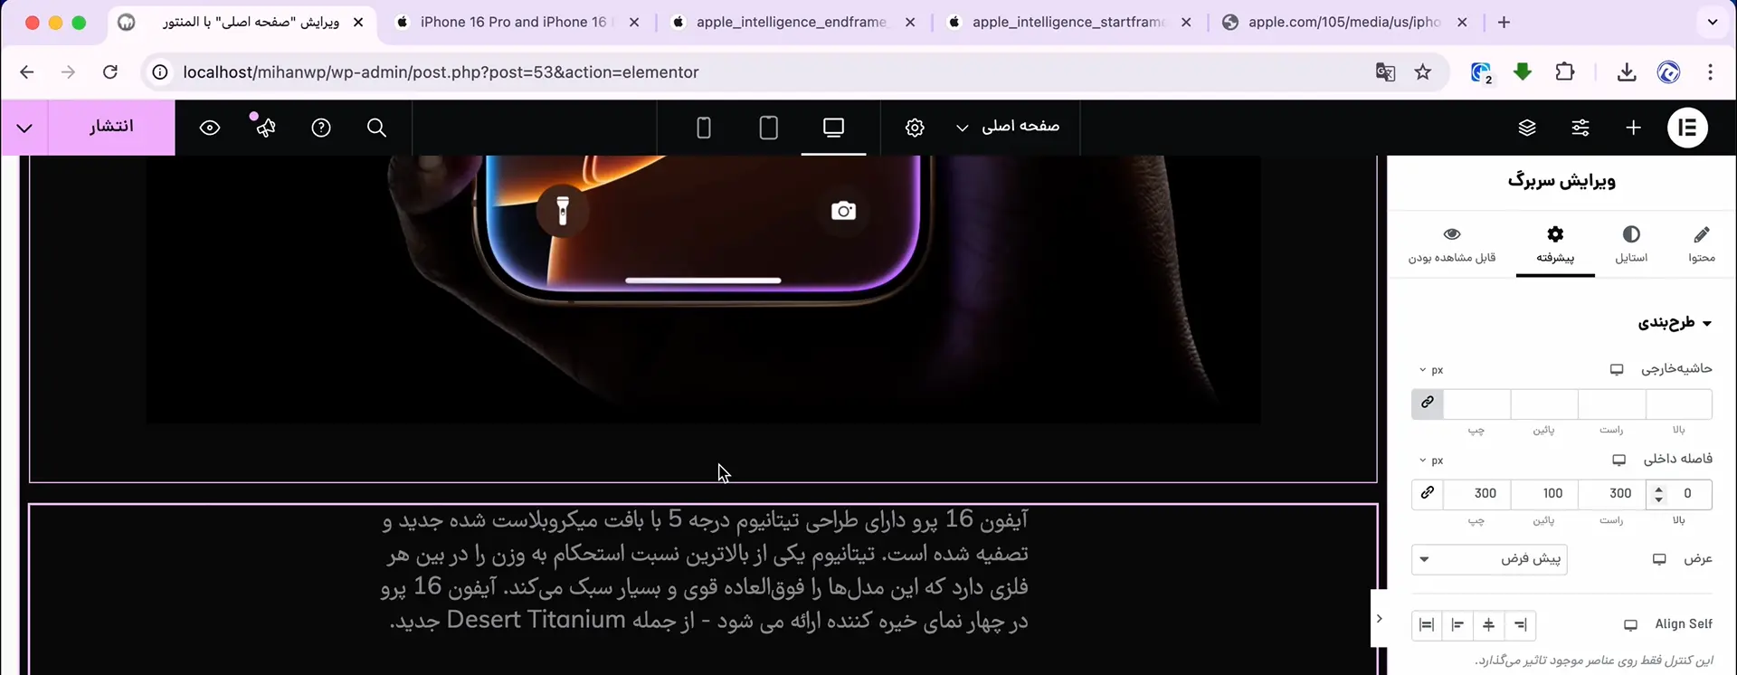Toggle padding responsive device icon
The height and width of the screenshot is (675, 1737).
1619,460
